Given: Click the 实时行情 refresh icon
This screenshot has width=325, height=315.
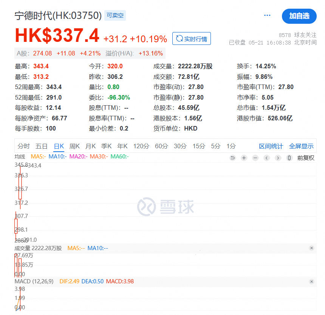Looking at the screenshot, I should (x=179, y=38).
